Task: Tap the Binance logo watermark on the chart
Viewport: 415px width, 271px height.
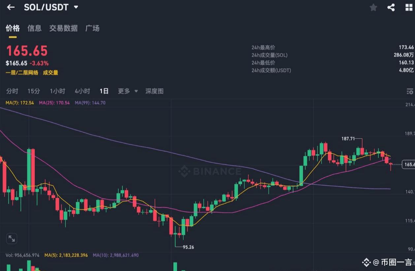Action: 210,172
